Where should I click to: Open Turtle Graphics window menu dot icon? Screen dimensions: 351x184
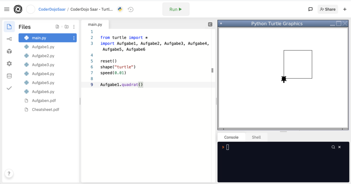(x=221, y=24)
